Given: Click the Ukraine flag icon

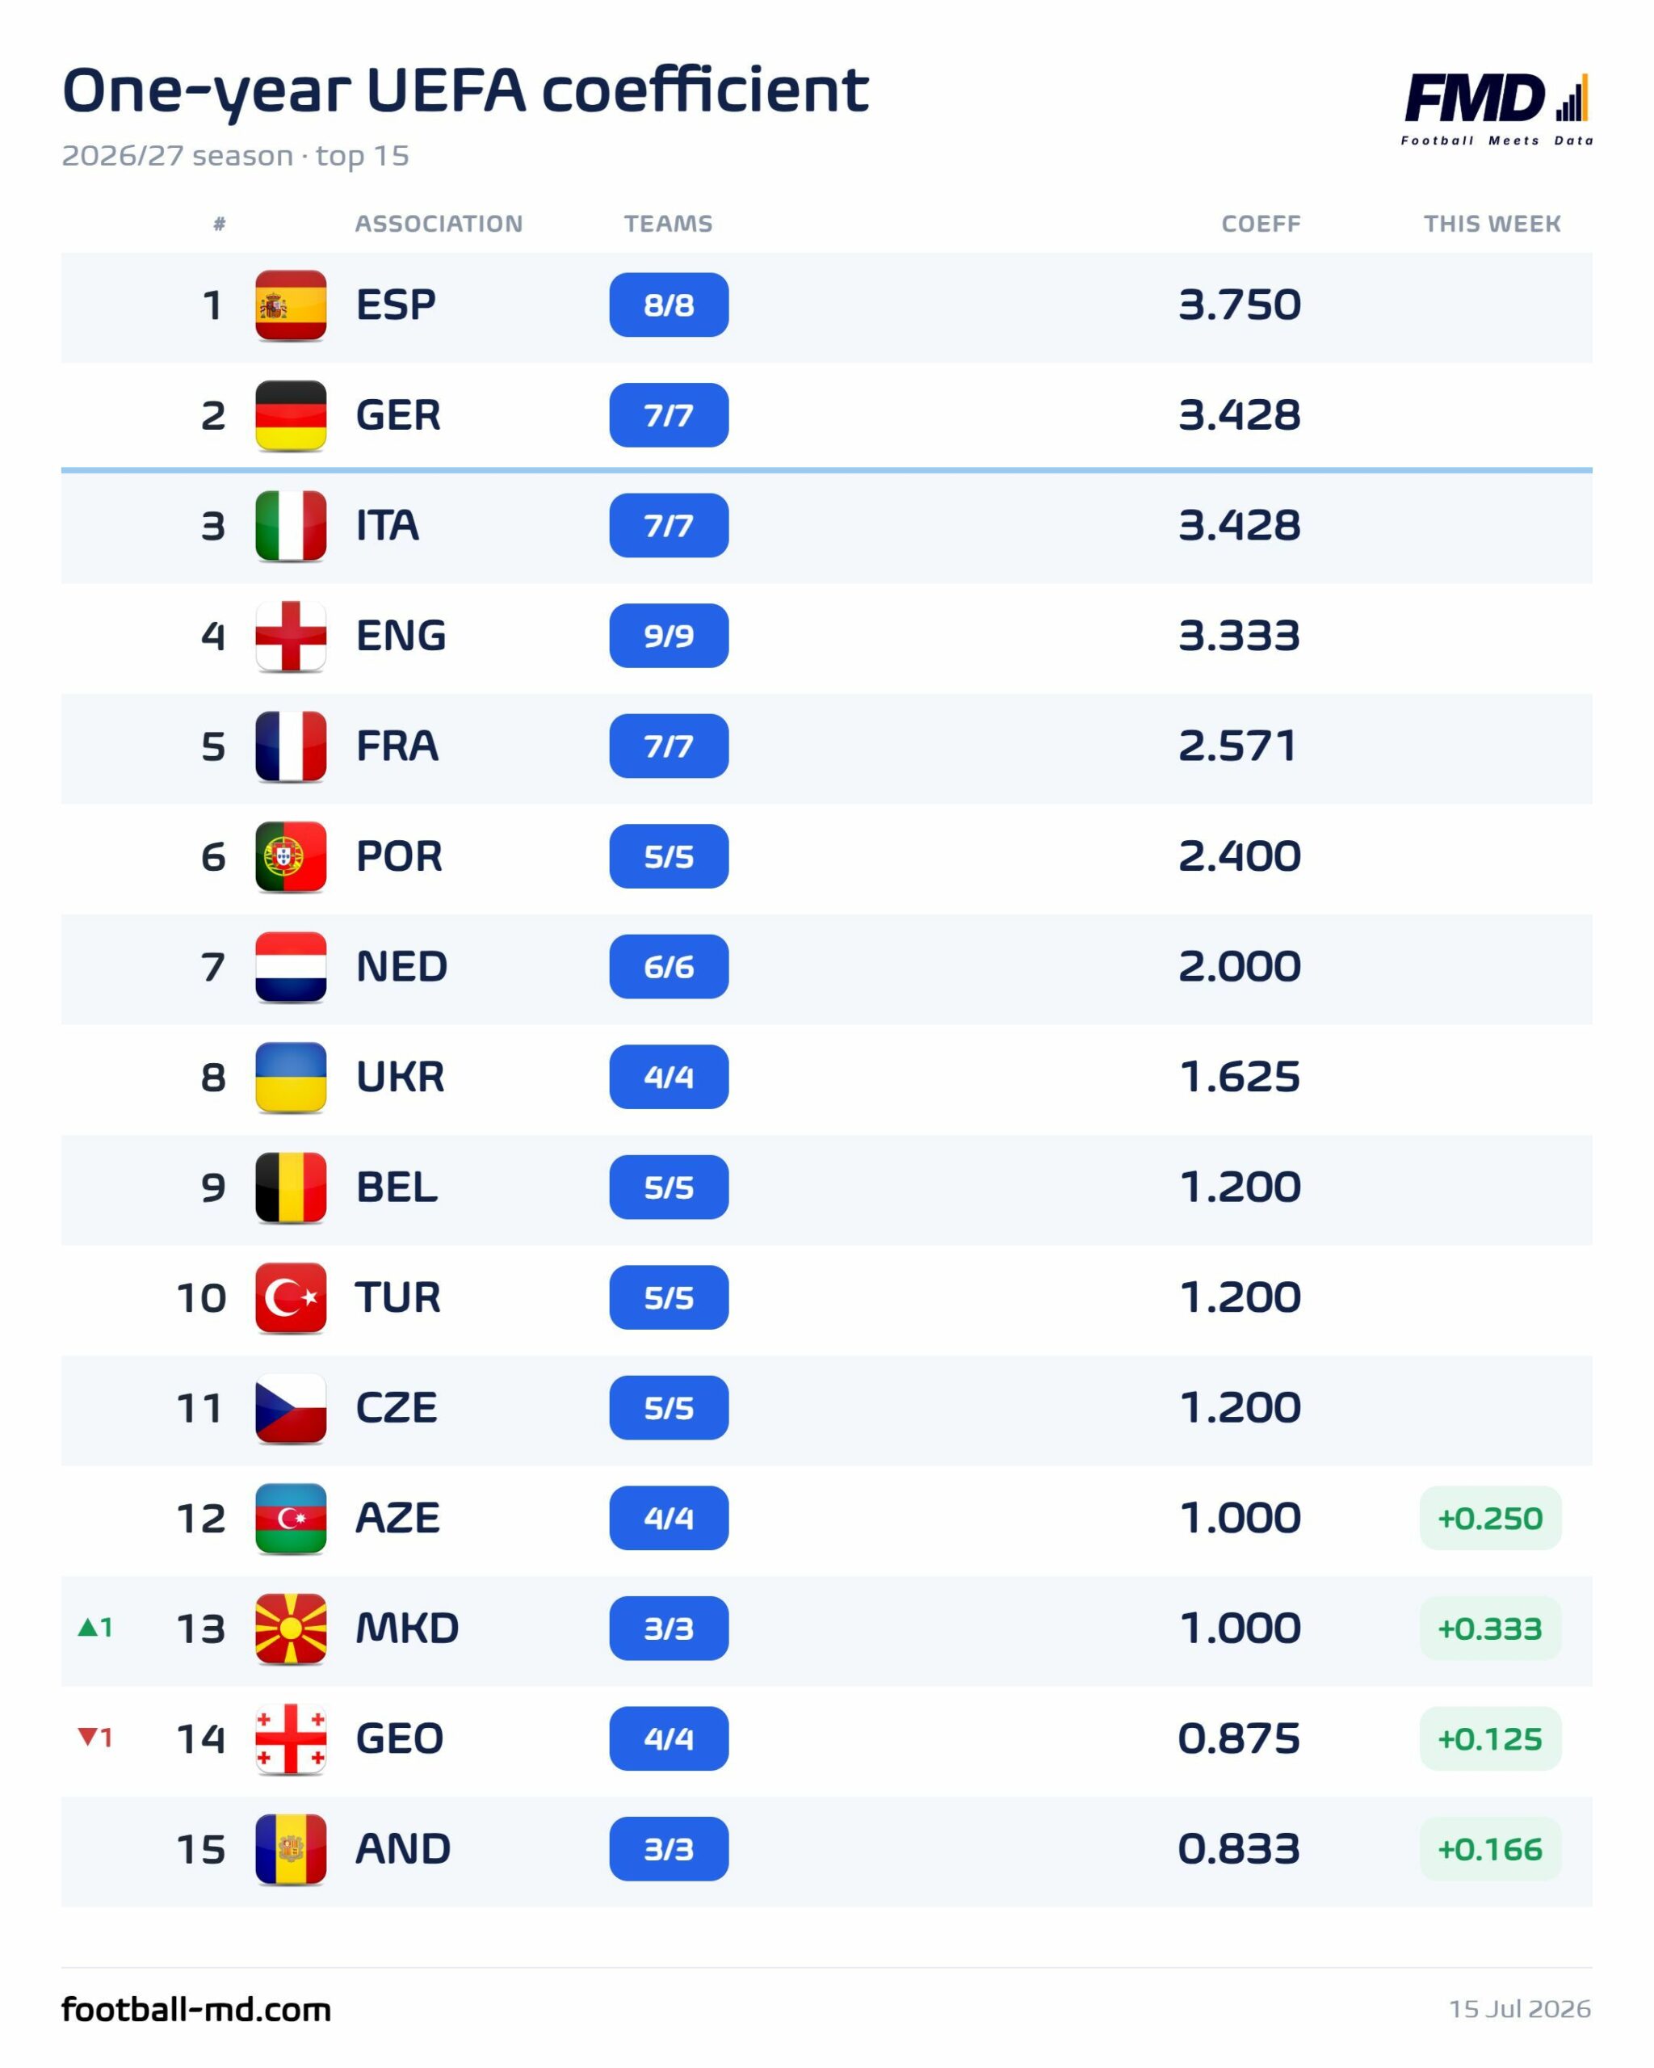Looking at the screenshot, I should point(291,1077).
